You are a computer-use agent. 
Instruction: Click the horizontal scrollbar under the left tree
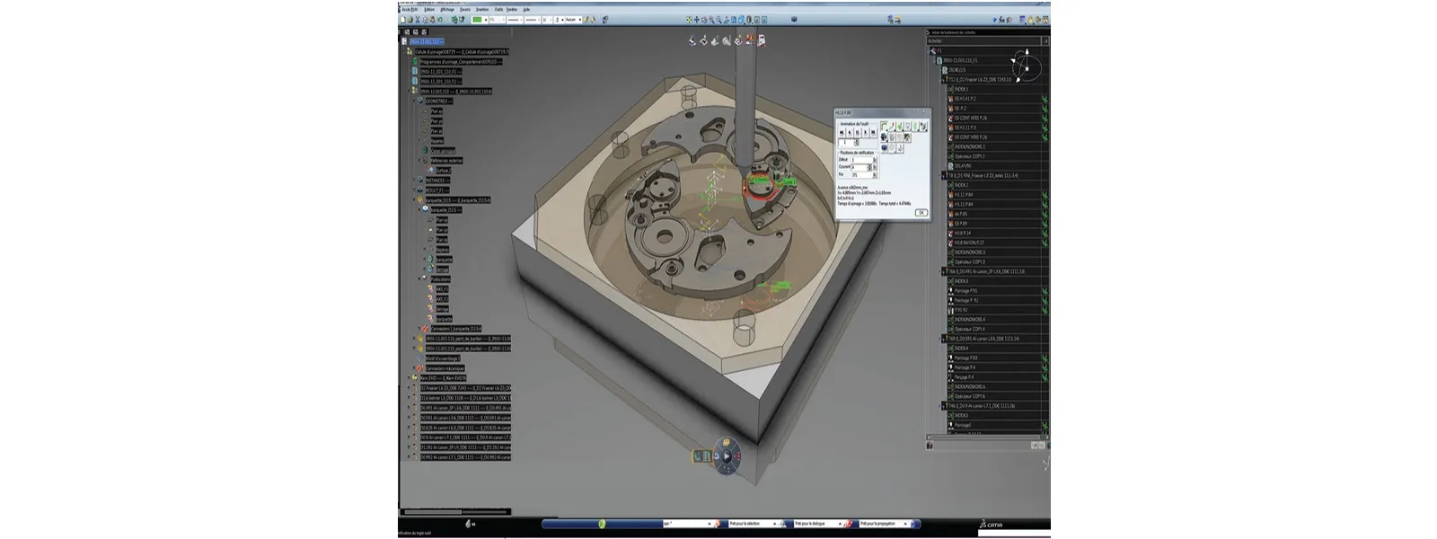454,512
